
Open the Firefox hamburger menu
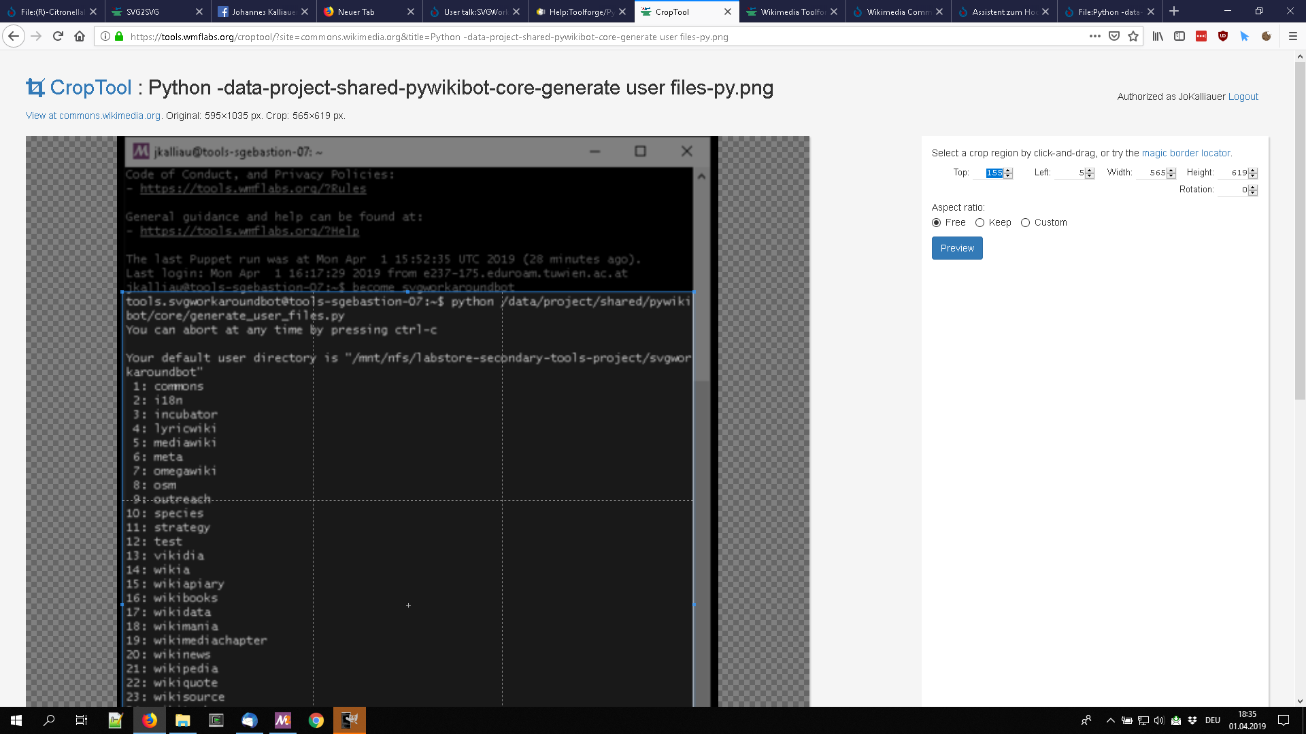pos(1292,37)
